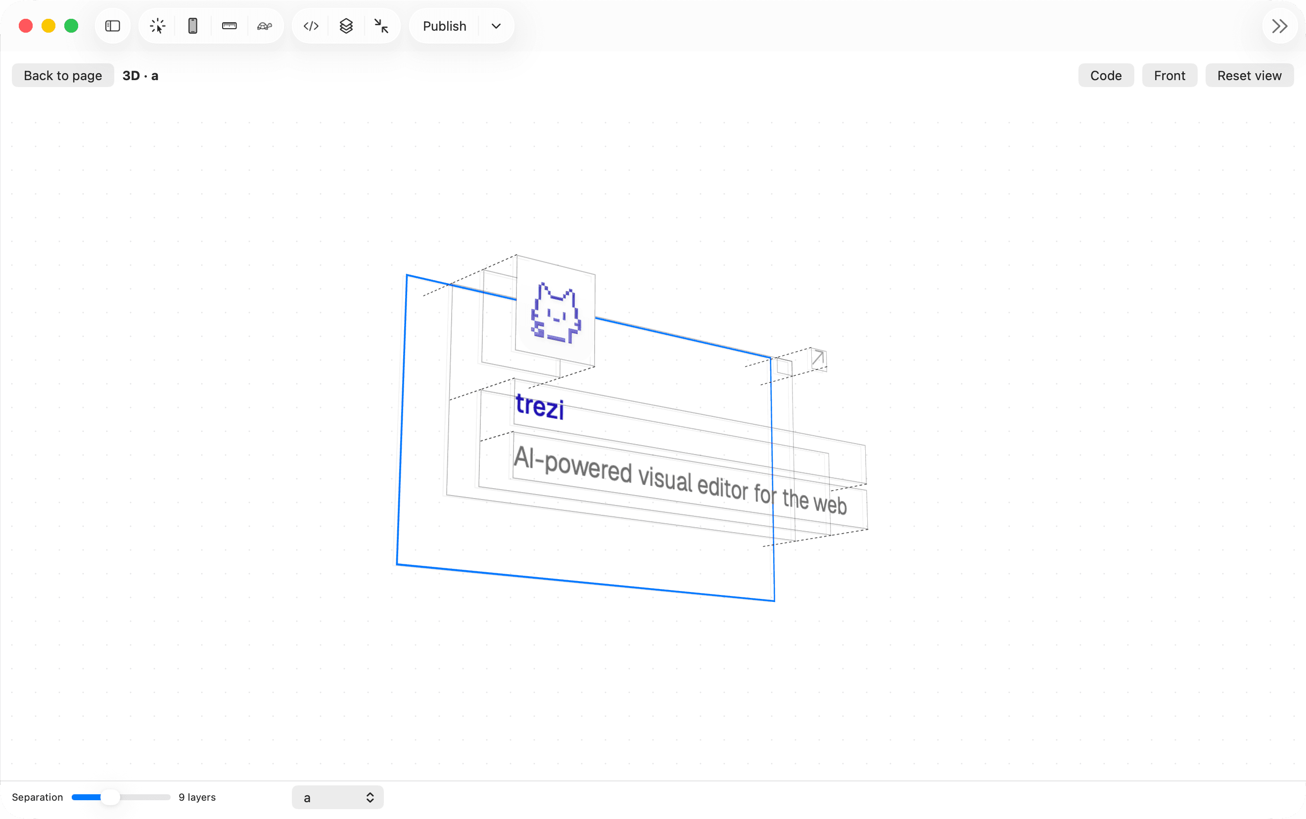Go back via Back to page
1306x819 pixels.
[x=63, y=75]
